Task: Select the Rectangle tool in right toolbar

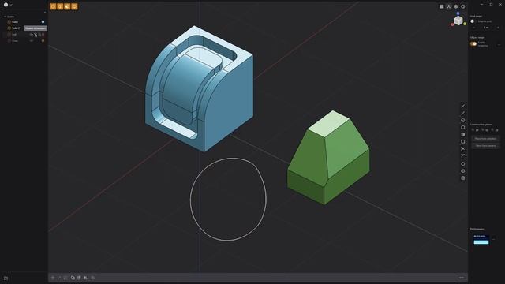Action: tap(463, 142)
